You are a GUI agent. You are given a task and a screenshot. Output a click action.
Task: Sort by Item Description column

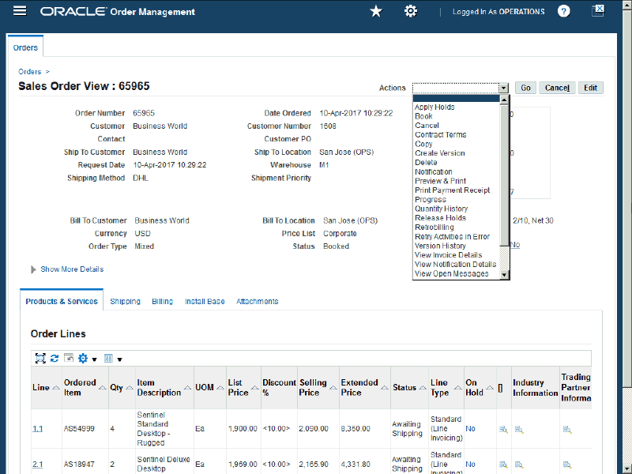point(187,388)
